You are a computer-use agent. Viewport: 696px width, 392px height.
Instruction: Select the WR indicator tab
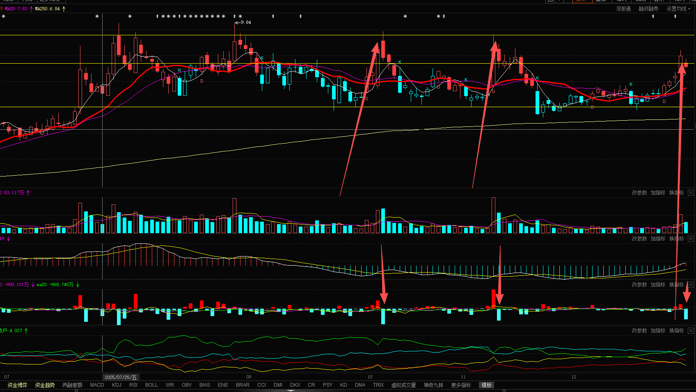(170, 385)
